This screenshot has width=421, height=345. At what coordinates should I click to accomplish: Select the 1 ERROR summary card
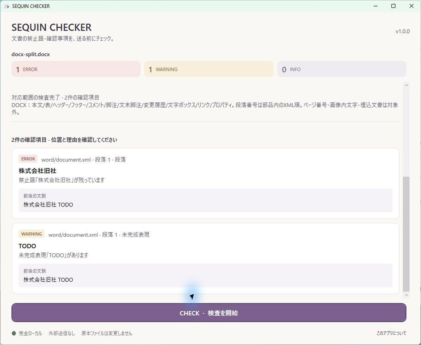76,69
